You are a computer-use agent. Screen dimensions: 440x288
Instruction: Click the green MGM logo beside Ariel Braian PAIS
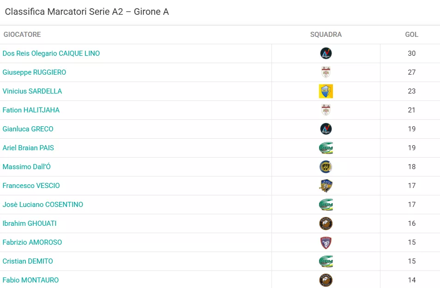click(x=326, y=148)
